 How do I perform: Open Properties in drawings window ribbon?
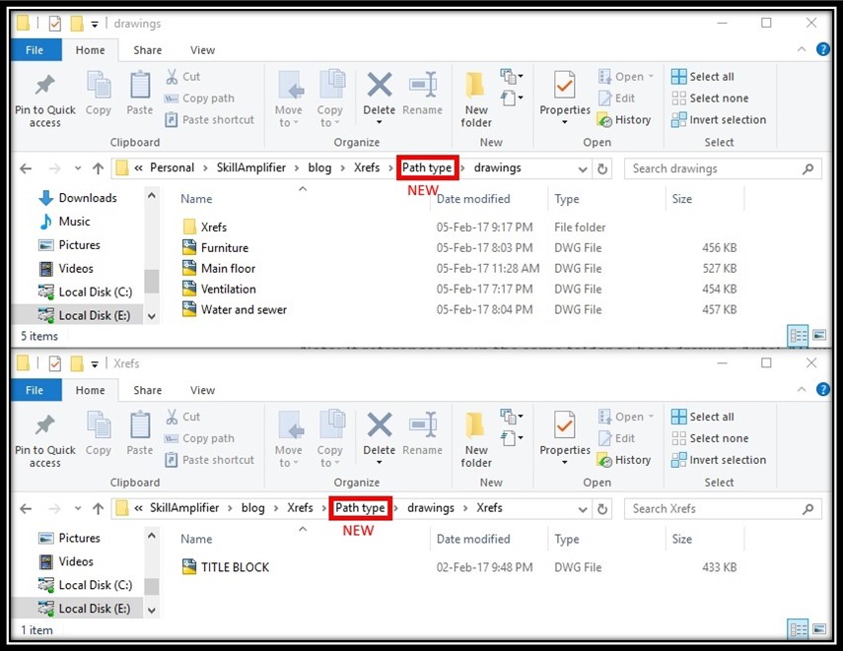pos(565,98)
